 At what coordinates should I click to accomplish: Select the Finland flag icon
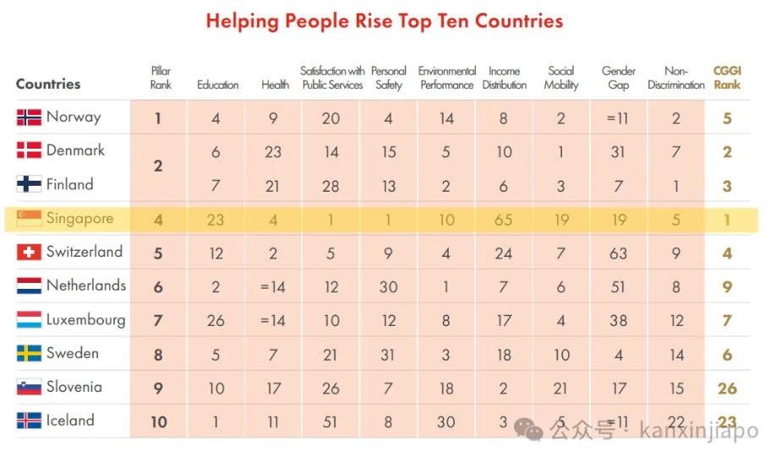[29, 185]
